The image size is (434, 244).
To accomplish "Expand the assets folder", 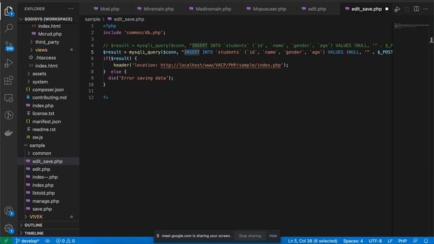I will click(x=39, y=74).
